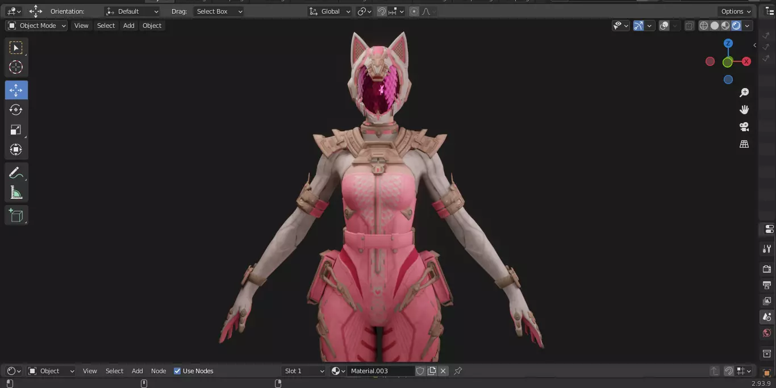Switch to Rendered viewport shading
The image size is (776, 388).
tap(736, 26)
